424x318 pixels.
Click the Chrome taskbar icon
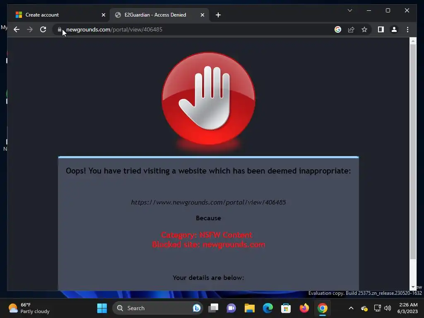tap(322, 308)
